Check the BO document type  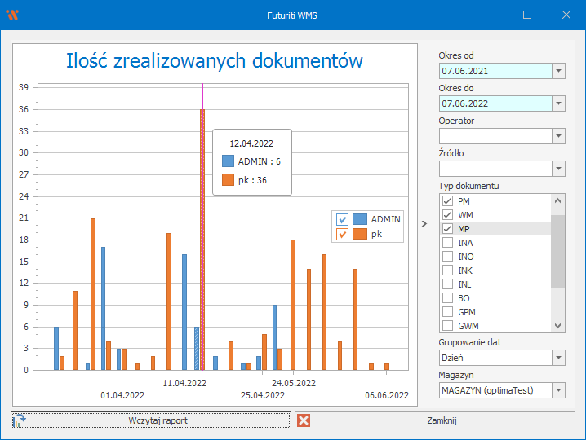point(447,298)
